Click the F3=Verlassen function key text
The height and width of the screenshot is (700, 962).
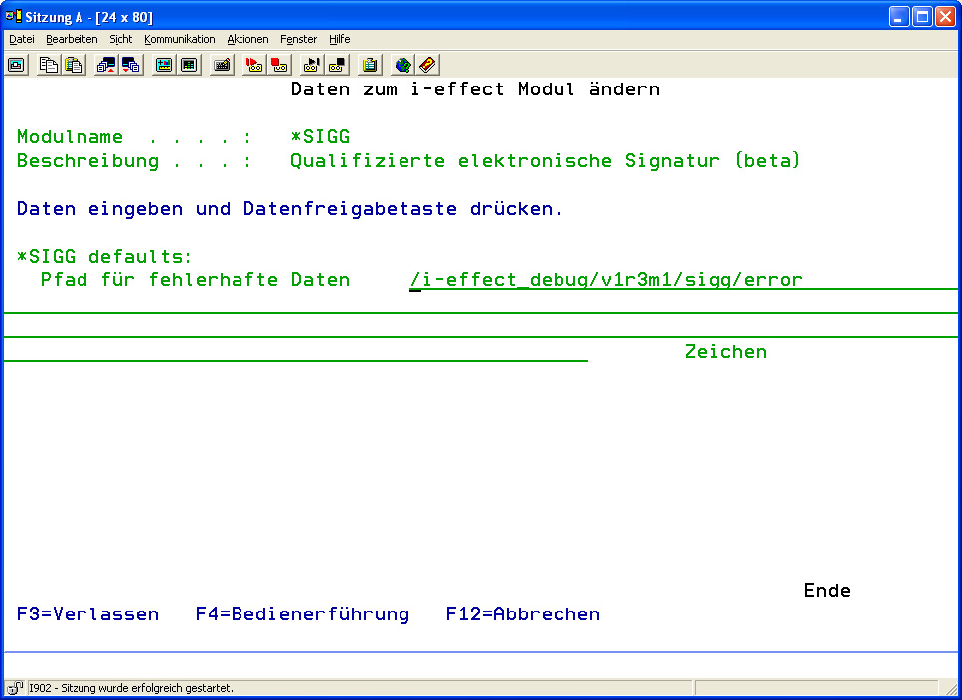click(87, 614)
